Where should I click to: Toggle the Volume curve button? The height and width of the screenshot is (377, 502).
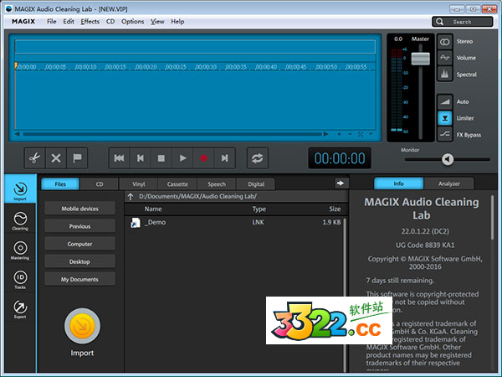(x=445, y=58)
